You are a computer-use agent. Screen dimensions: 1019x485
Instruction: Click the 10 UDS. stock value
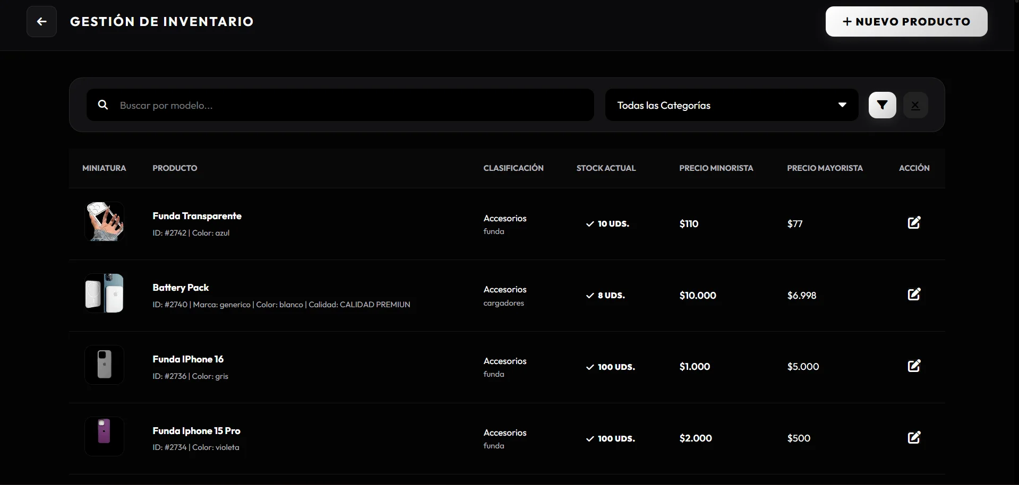607,224
